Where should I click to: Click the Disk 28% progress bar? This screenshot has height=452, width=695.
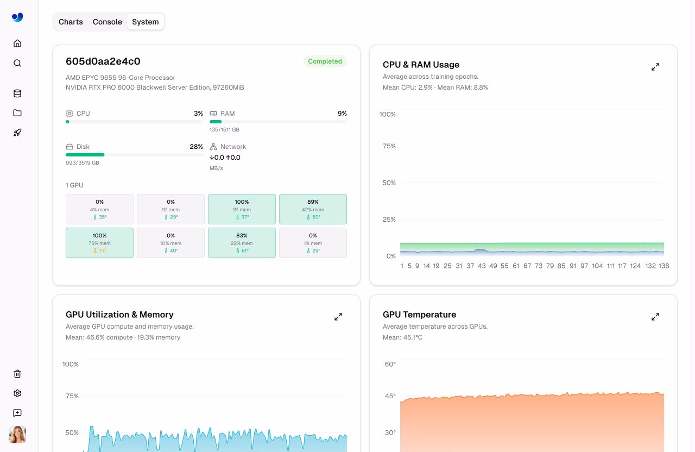[134, 155]
